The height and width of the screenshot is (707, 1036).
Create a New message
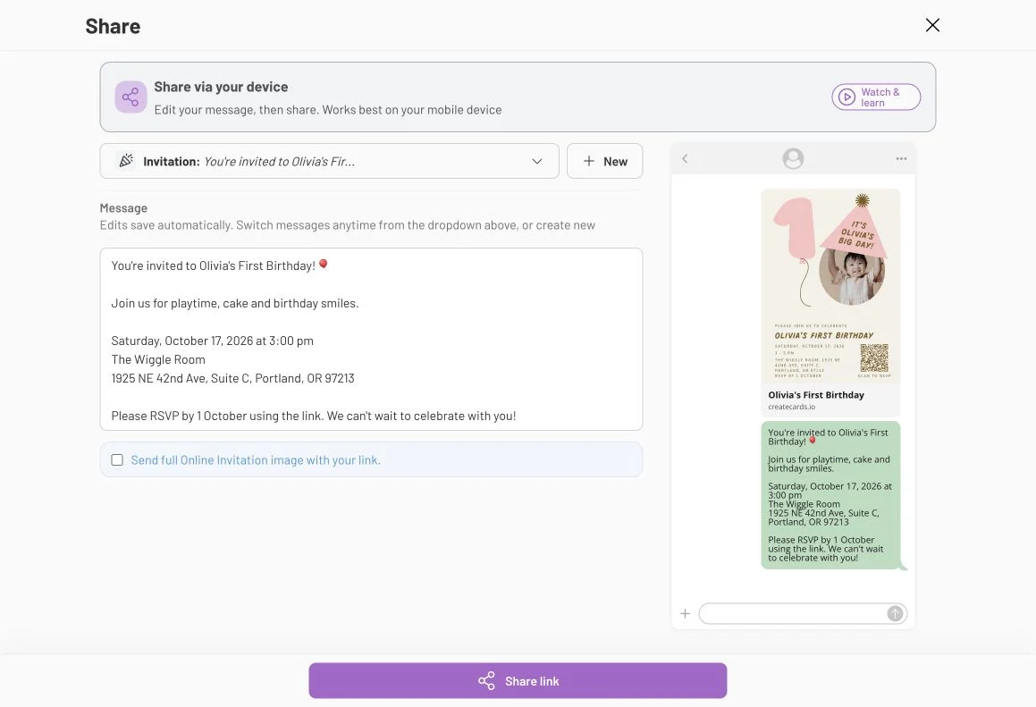pos(604,161)
